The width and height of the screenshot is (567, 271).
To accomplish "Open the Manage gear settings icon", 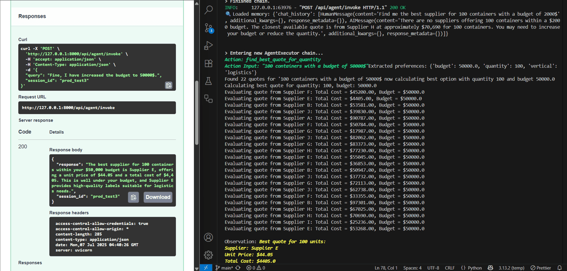I will 208,254.
